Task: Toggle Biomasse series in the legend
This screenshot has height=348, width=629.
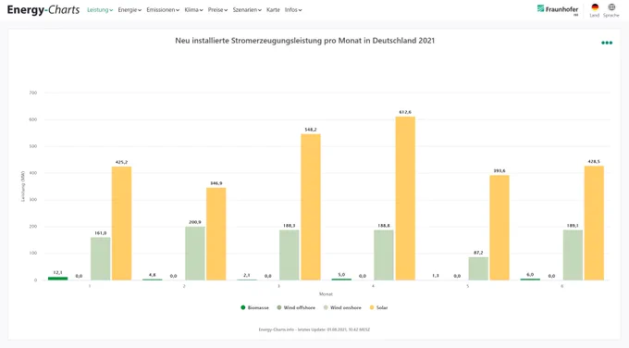Action: [x=254, y=307]
